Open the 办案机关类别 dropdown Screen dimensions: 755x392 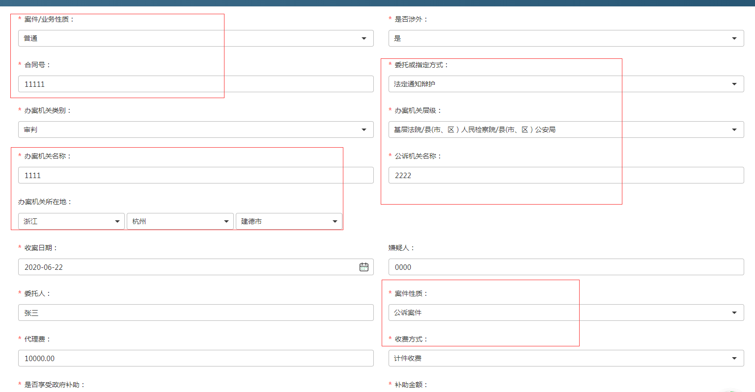click(196, 130)
